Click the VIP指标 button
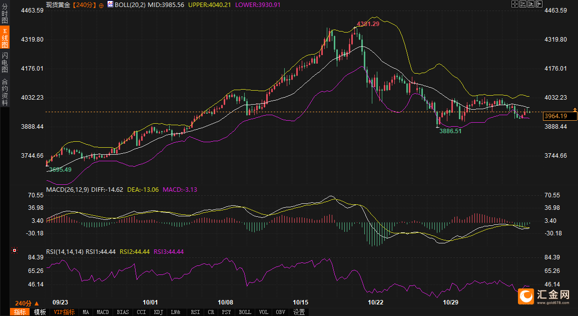The image size is (578, 316). [x=64, y=312]
